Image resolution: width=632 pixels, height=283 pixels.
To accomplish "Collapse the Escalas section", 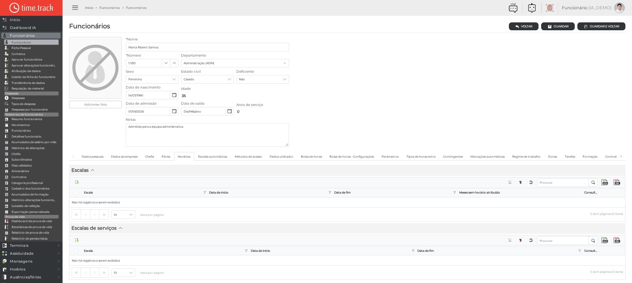I will coord(92,170).
